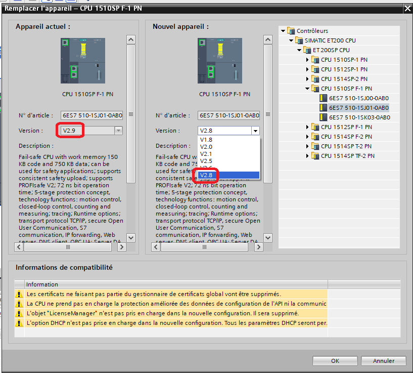Click the 6ES7 510-1SJ00-0AB0 module icon

point(323,98)
